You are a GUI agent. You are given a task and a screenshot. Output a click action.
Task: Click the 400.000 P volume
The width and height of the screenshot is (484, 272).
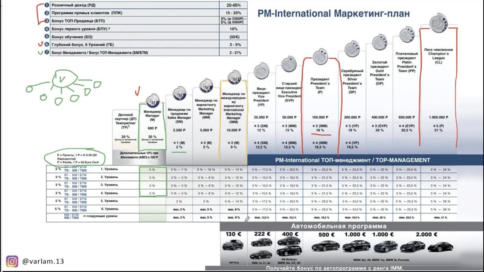coord(379,117)
